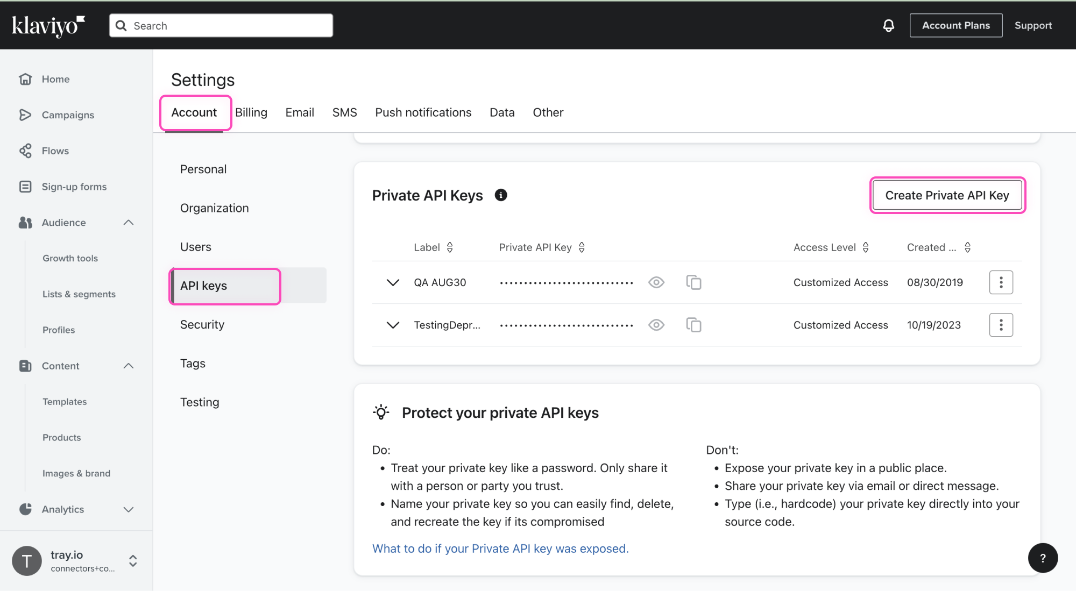Open the Push notifications settings tab
Screen dimensions: 1076x591
click(423, 112)
